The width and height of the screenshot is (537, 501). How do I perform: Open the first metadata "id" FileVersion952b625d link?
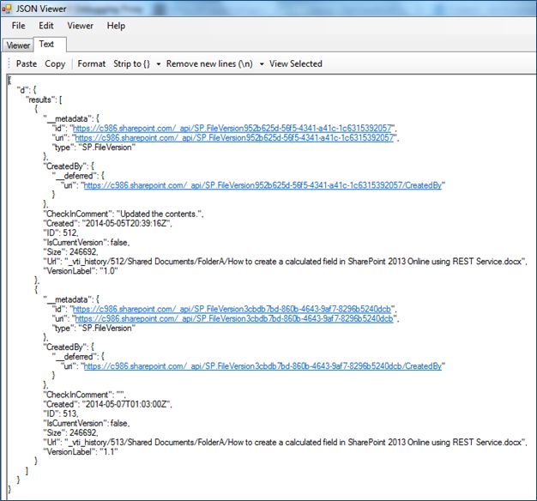232,128
